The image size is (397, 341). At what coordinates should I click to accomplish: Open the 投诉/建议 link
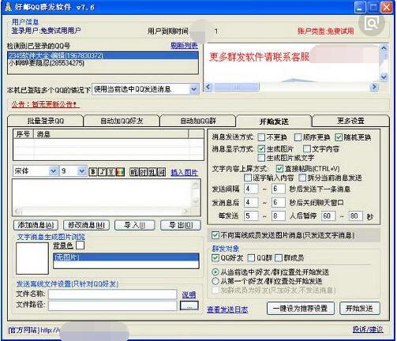coord(368,329)
